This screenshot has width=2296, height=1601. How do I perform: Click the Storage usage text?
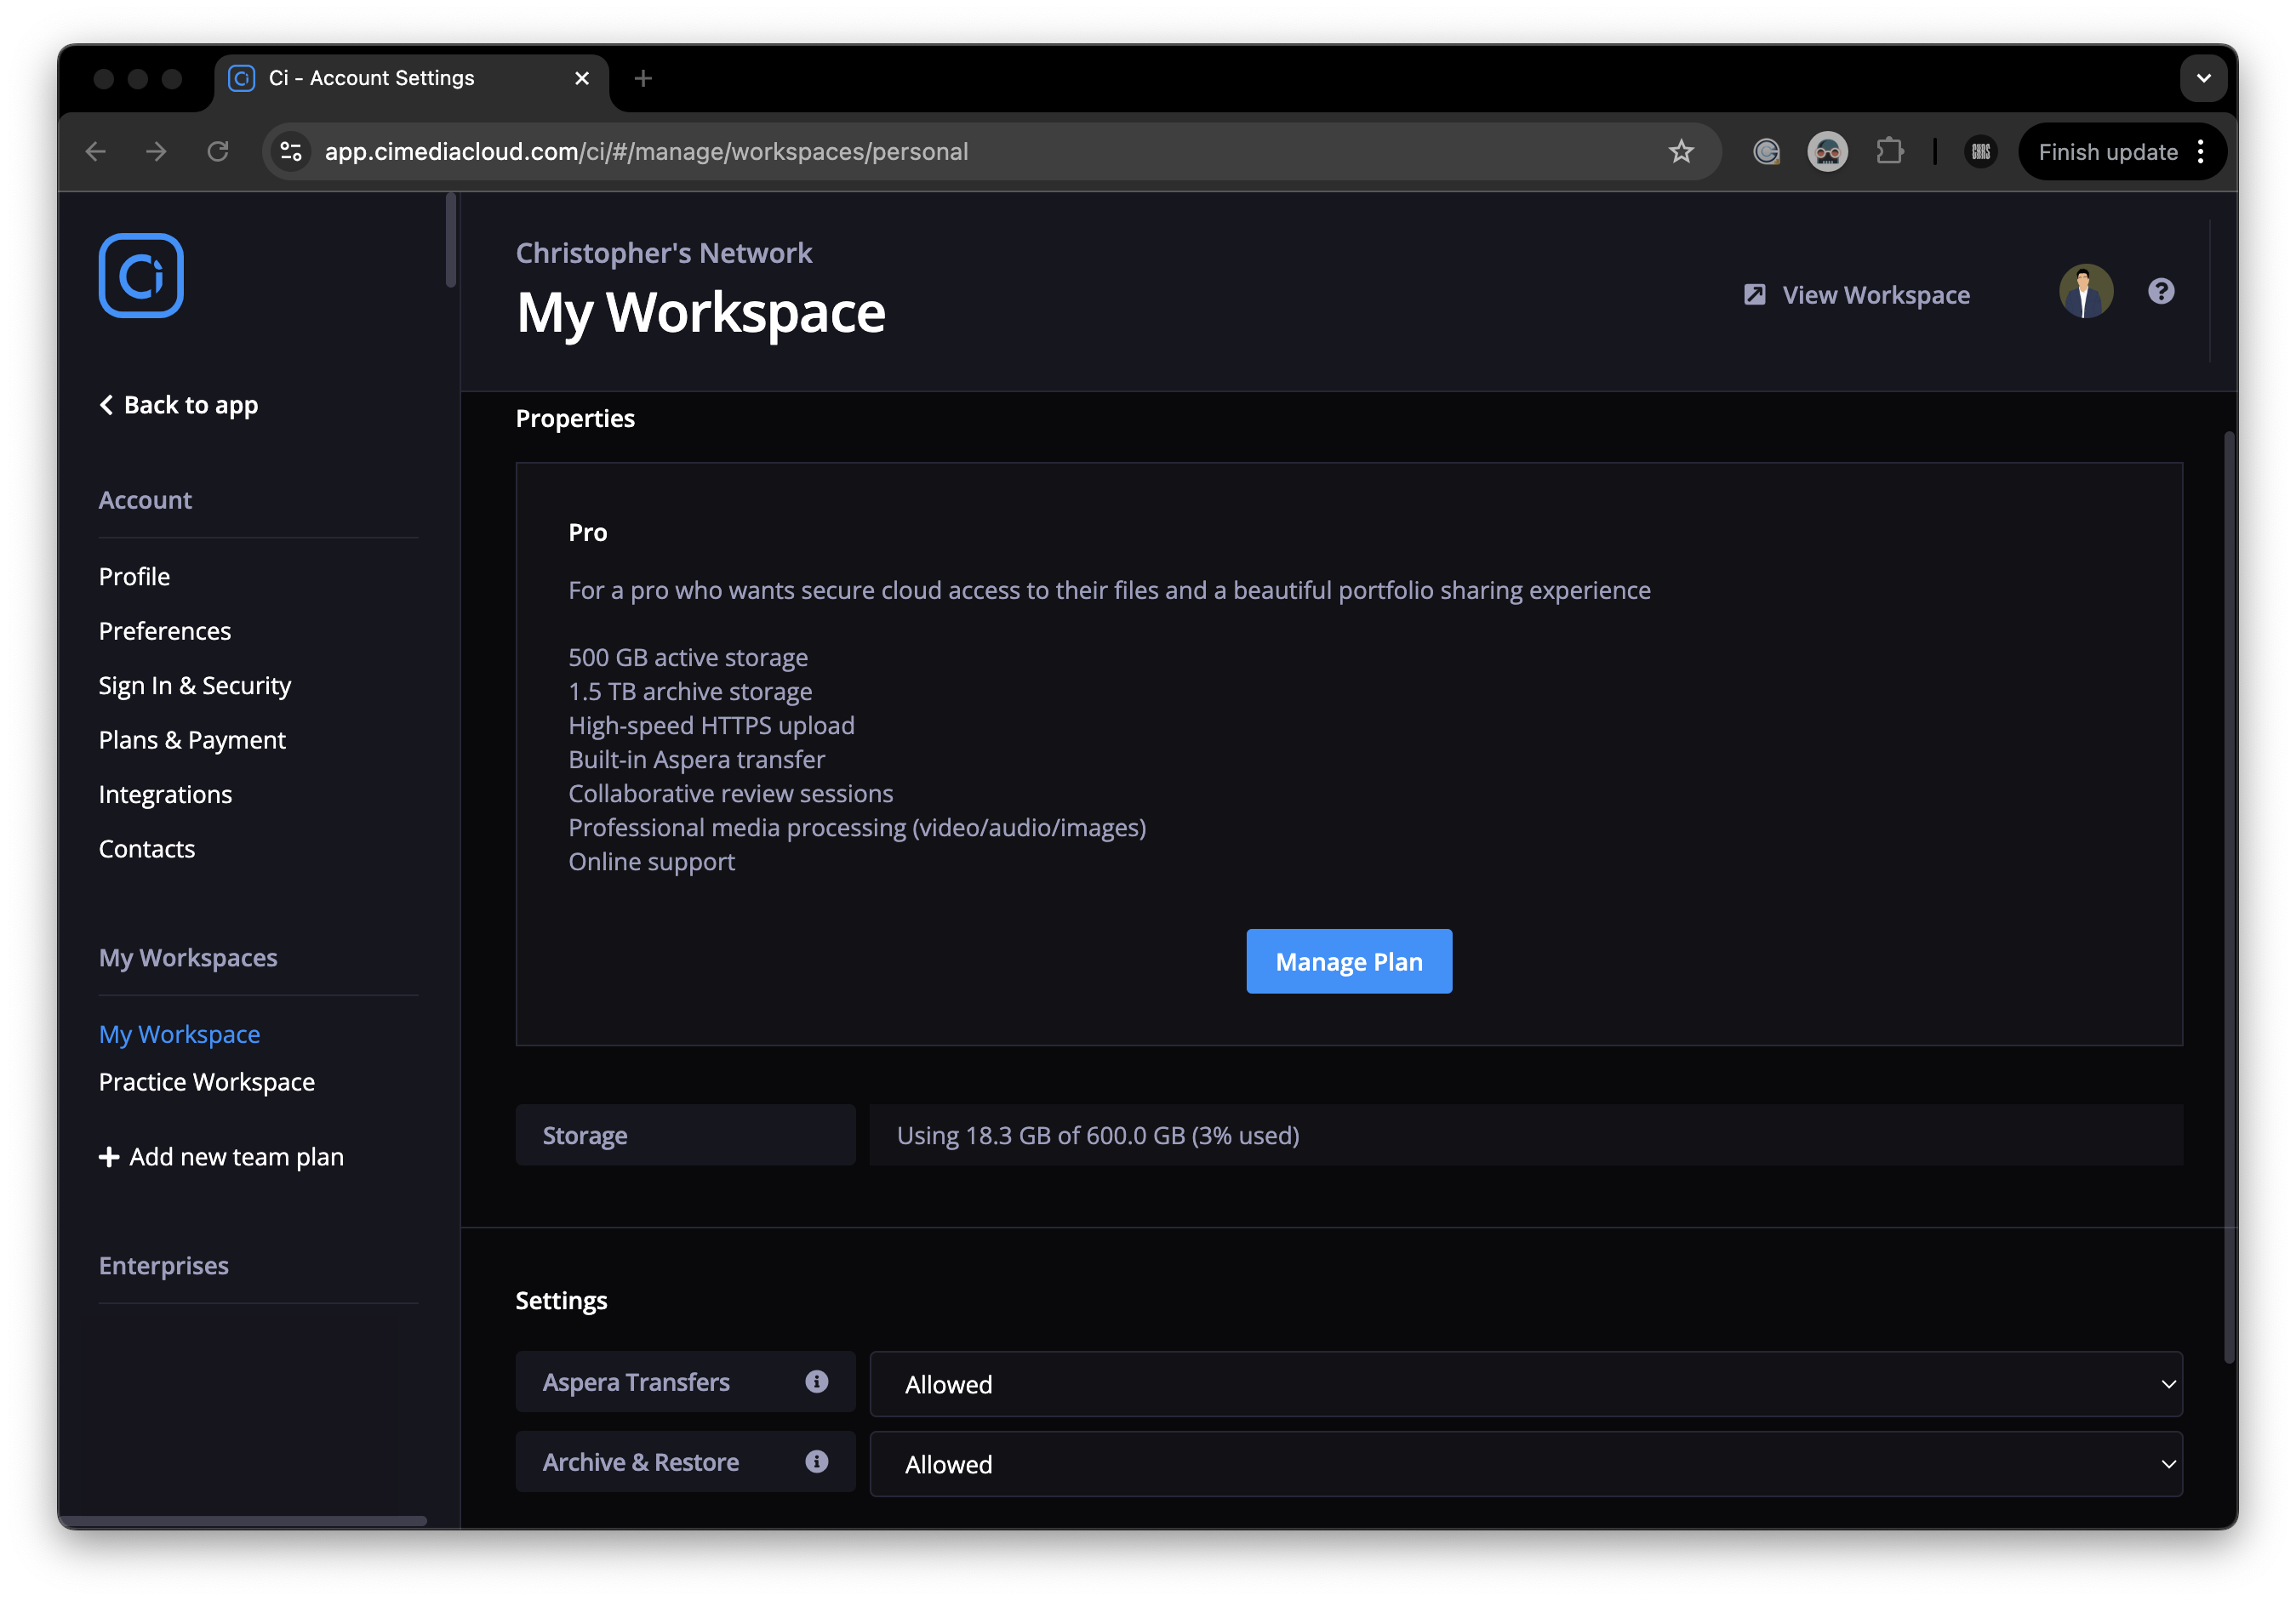click(1098, 1136)
